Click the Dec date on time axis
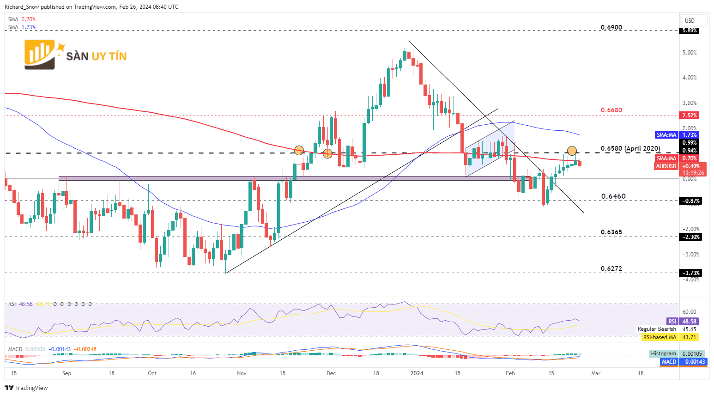This screenshot has width=714, height=396. (331, 373)
